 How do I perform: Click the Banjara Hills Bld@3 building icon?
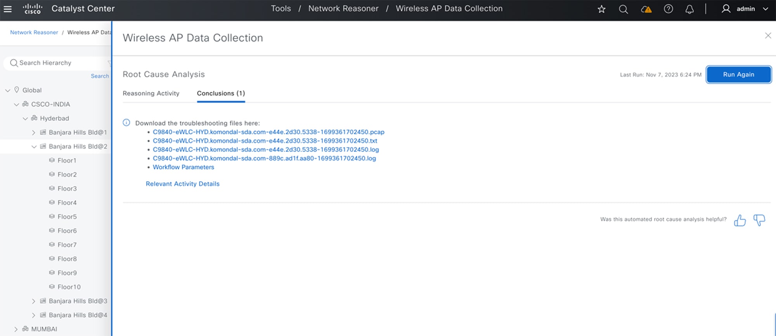pos(43,301)
